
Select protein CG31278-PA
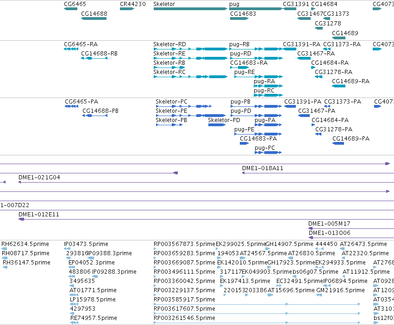319,134
